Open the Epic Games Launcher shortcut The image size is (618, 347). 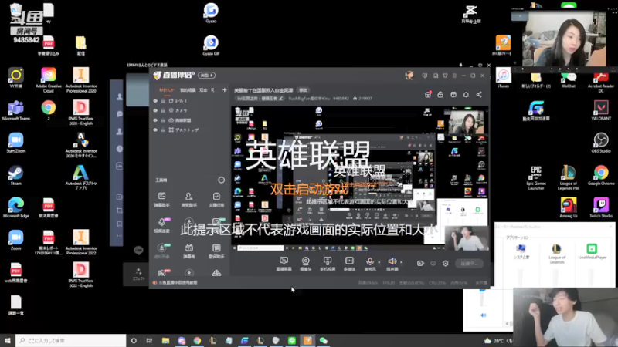click(536, 178)
